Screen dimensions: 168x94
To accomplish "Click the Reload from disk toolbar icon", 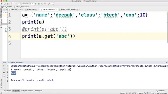I will [x=8, y=4].
